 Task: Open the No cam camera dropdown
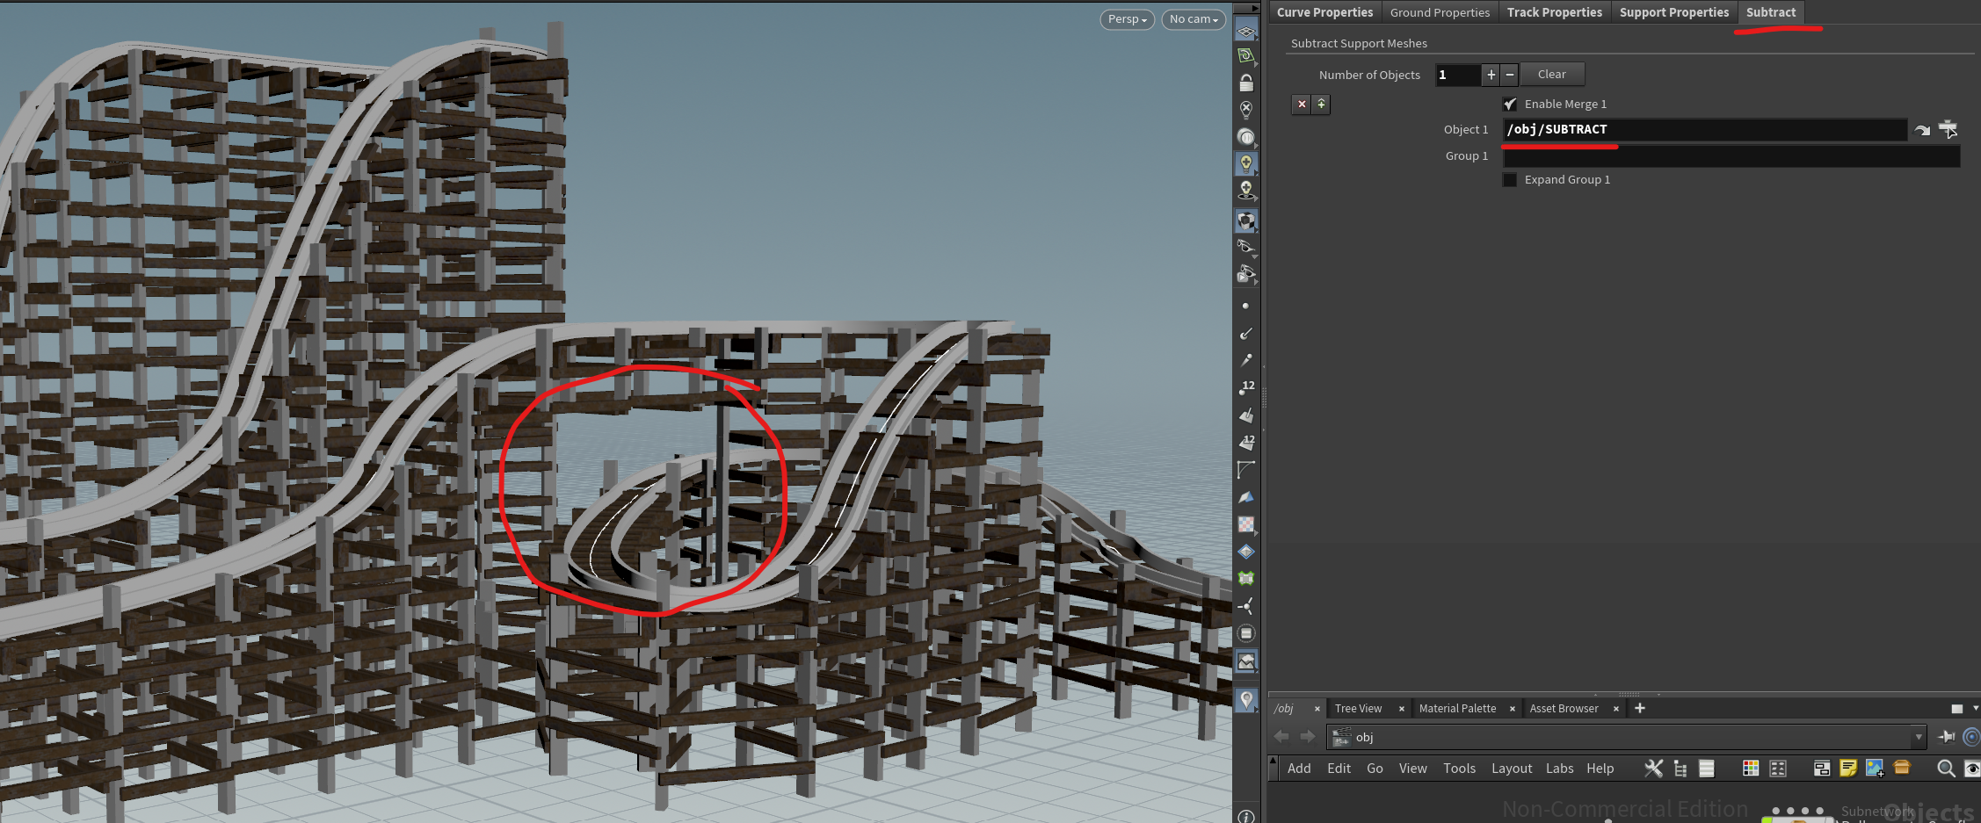(x=1193, y=19)
